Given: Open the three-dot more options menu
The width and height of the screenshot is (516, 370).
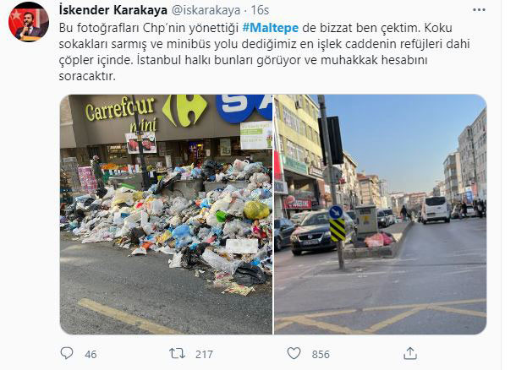Looking at the screenshot, I should click(479, 10).
